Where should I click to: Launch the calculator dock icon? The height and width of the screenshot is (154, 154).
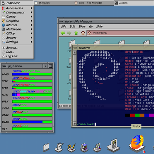114,146
